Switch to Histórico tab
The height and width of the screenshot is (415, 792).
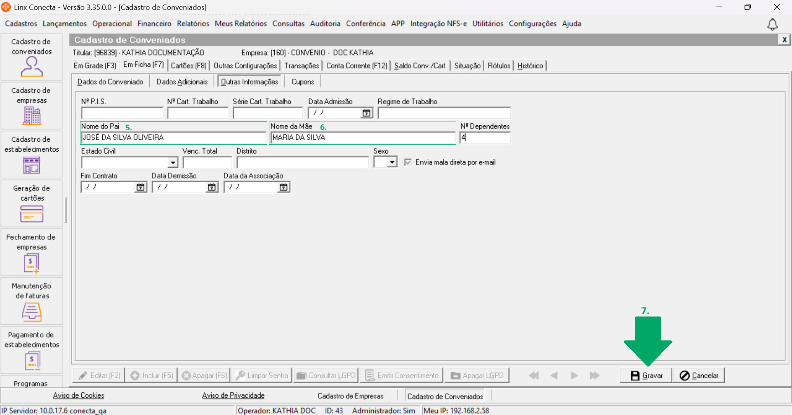[x=530, y=66]
